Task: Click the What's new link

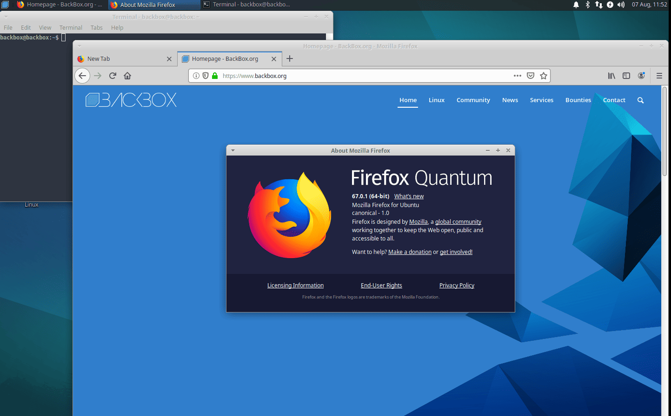Action: click(x=409, y=196)
